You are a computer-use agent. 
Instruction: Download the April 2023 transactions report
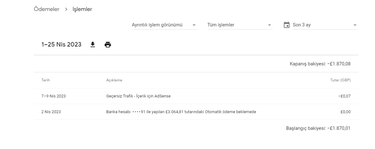tap(92, 45)
